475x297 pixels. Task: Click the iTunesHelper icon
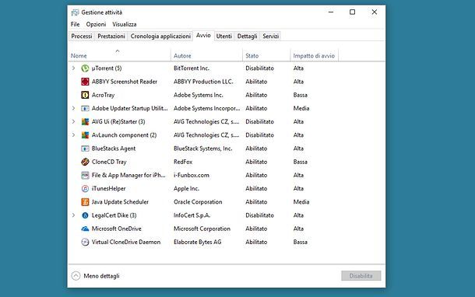(85, 188)
